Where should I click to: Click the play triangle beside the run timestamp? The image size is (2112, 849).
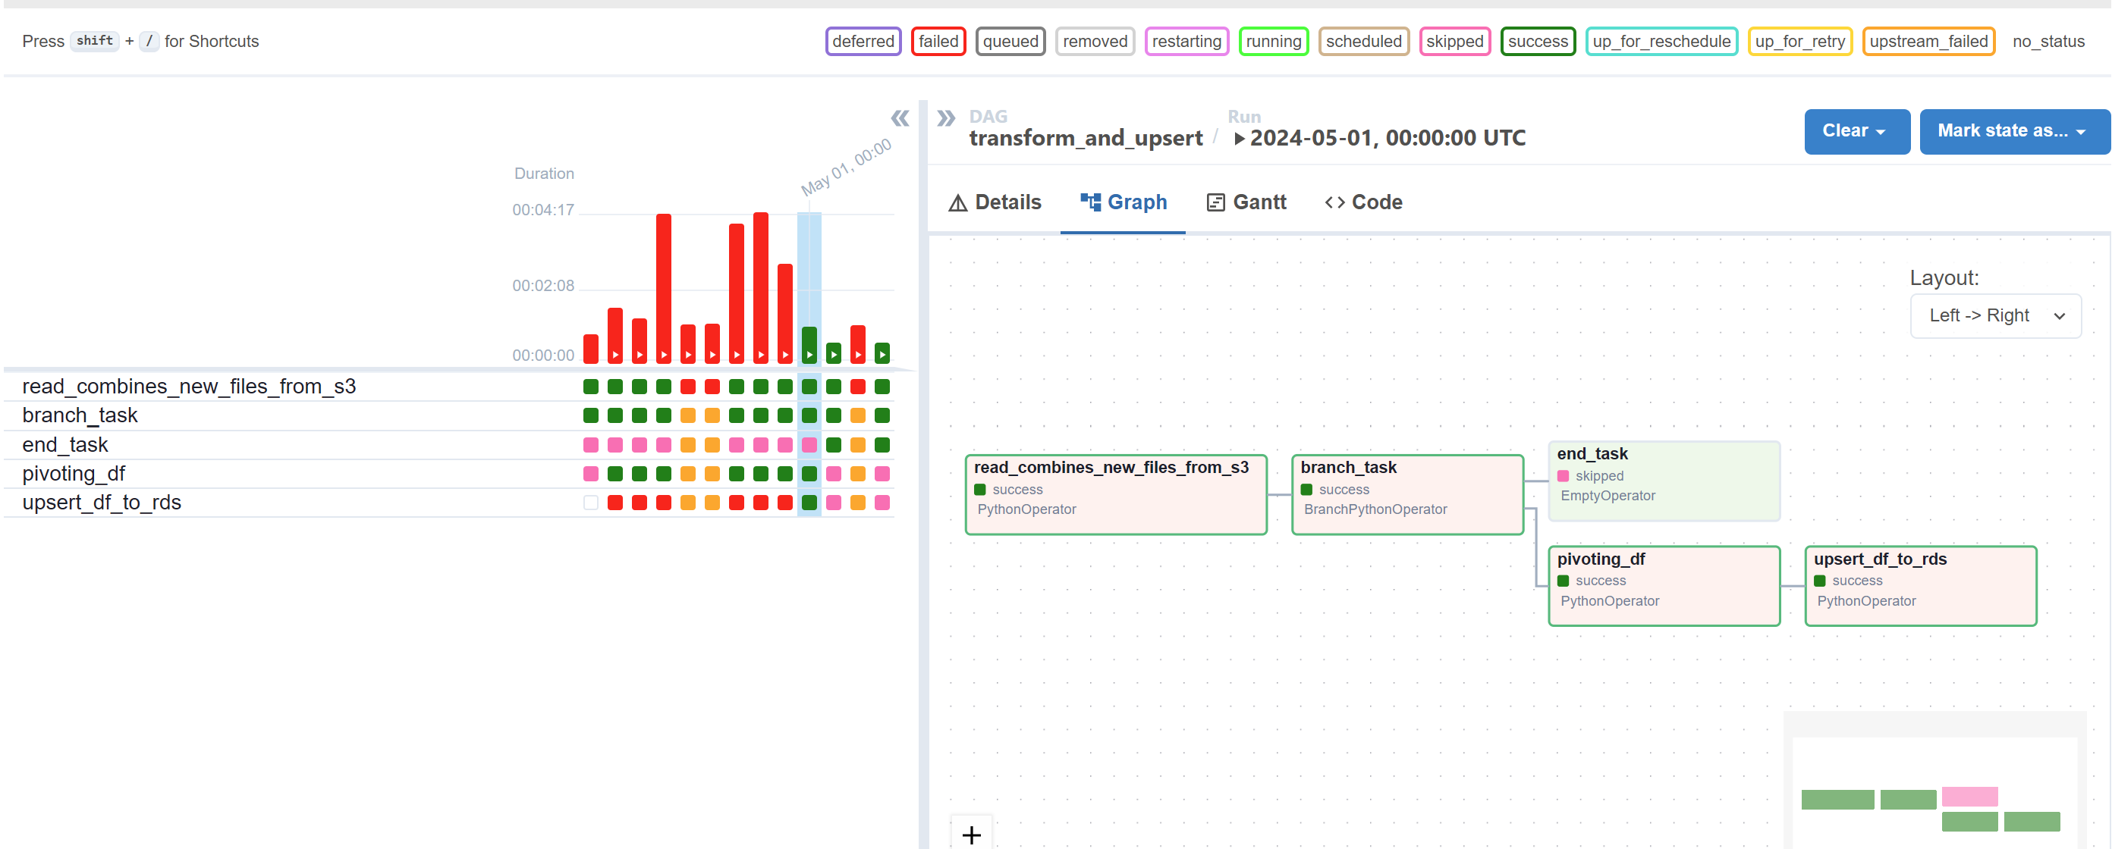click(x=1240, y=138)
